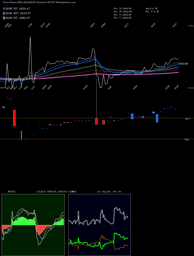Click the 'Pre C: 1042.80' close value
The image size is (194, 256).
(x=123, y=18)
